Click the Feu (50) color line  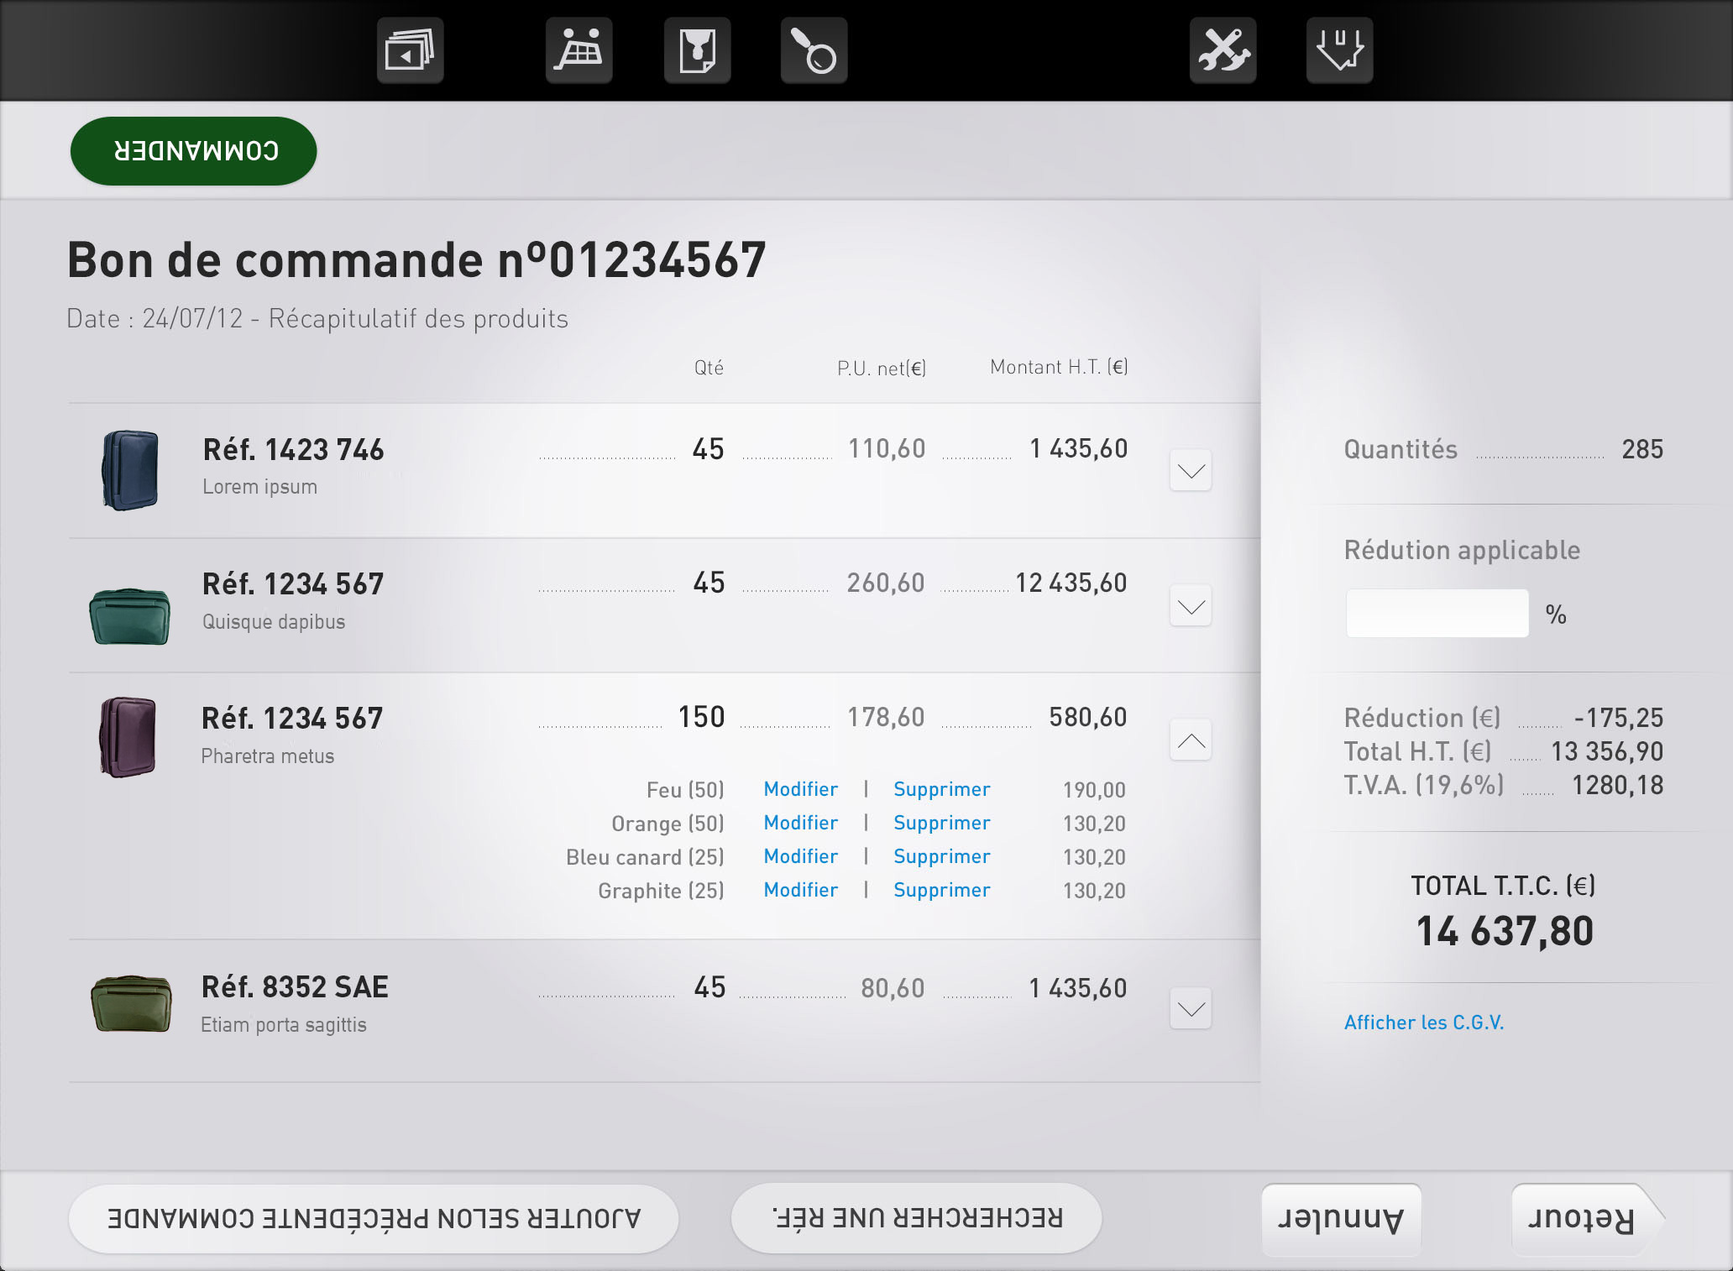click(685, 790)
